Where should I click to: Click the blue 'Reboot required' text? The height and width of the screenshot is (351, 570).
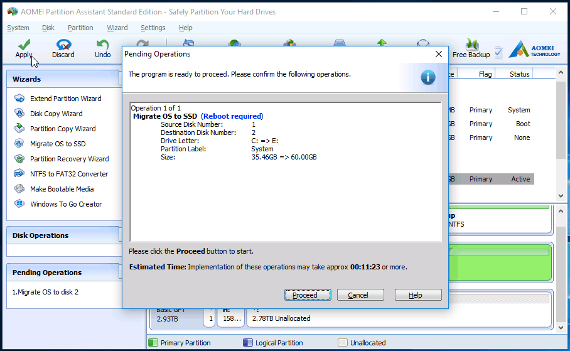(232, 116)
